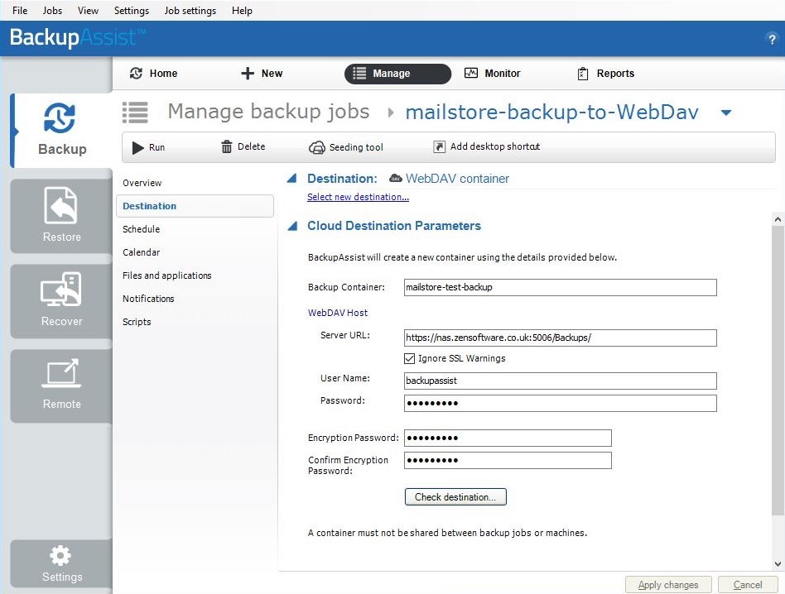Click the Server URL input field
785x594 pixels.
(560, 338)
